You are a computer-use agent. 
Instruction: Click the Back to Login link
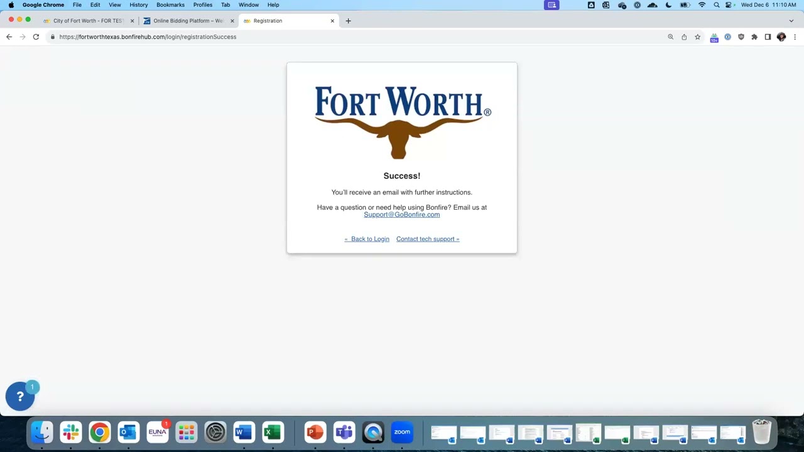click(x=367, y=239)
